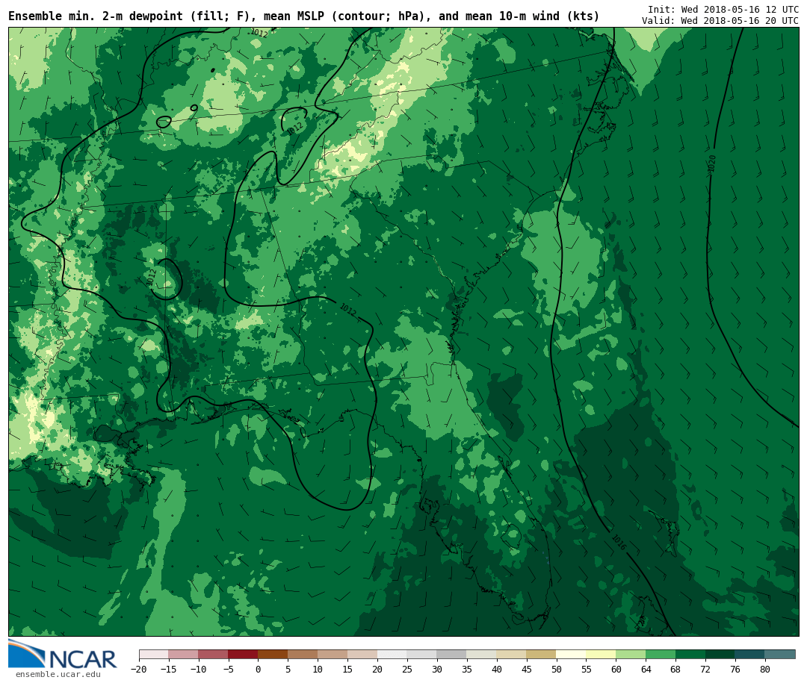Screen dimensions: 807x683
Task: Pick the khaki swatch between 45 and 50
Action: coord(542,654)
